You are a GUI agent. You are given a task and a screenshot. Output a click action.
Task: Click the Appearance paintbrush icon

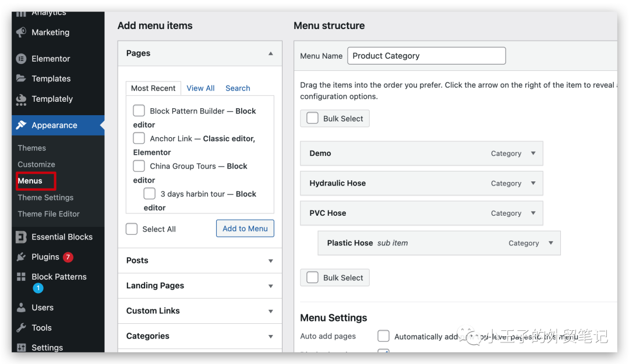pos(22,125)
